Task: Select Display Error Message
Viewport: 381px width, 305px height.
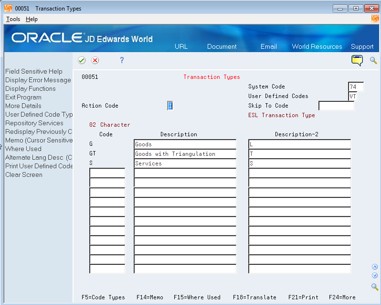Action: (38, 80)
